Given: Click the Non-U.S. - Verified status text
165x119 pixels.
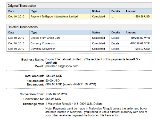Looking at the screenshot, I should click(93, 61).
